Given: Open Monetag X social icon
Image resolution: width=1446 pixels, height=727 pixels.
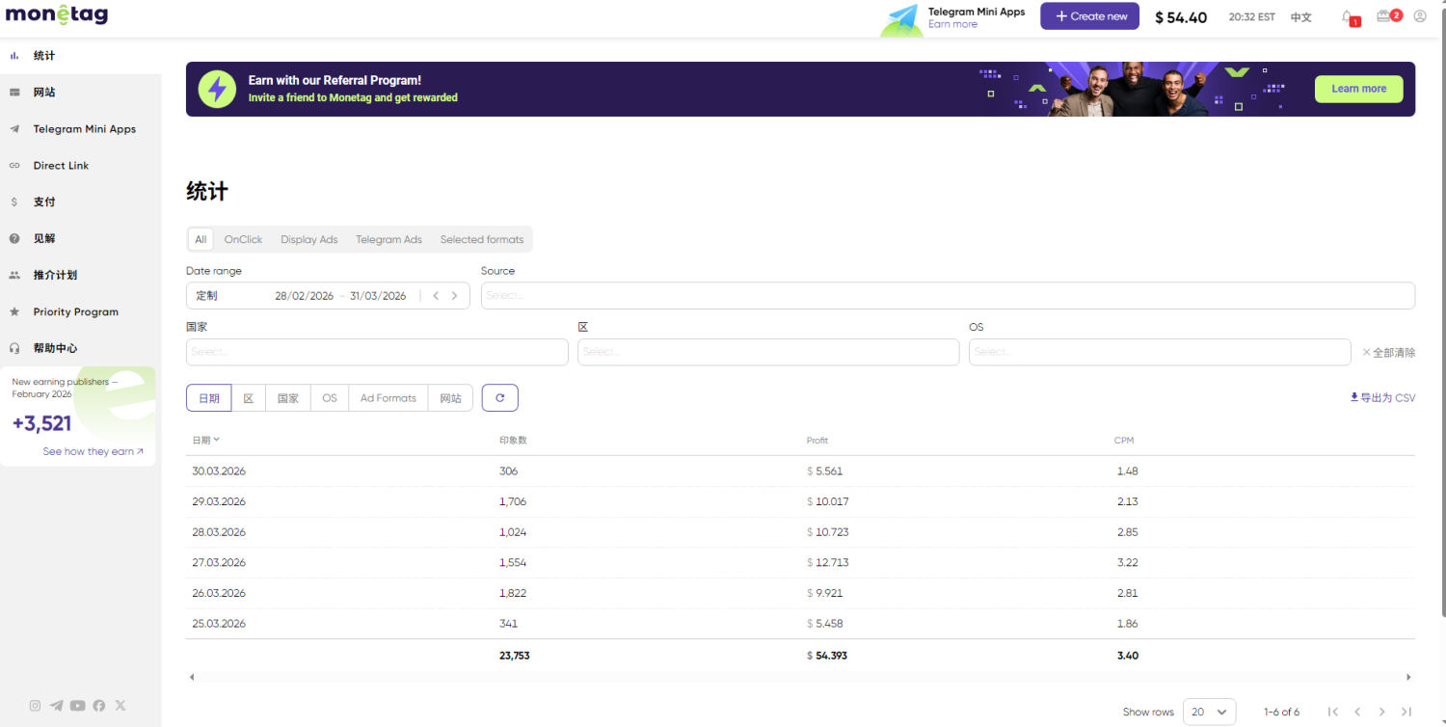Looking at the screenshot, I should click(120, 706).
